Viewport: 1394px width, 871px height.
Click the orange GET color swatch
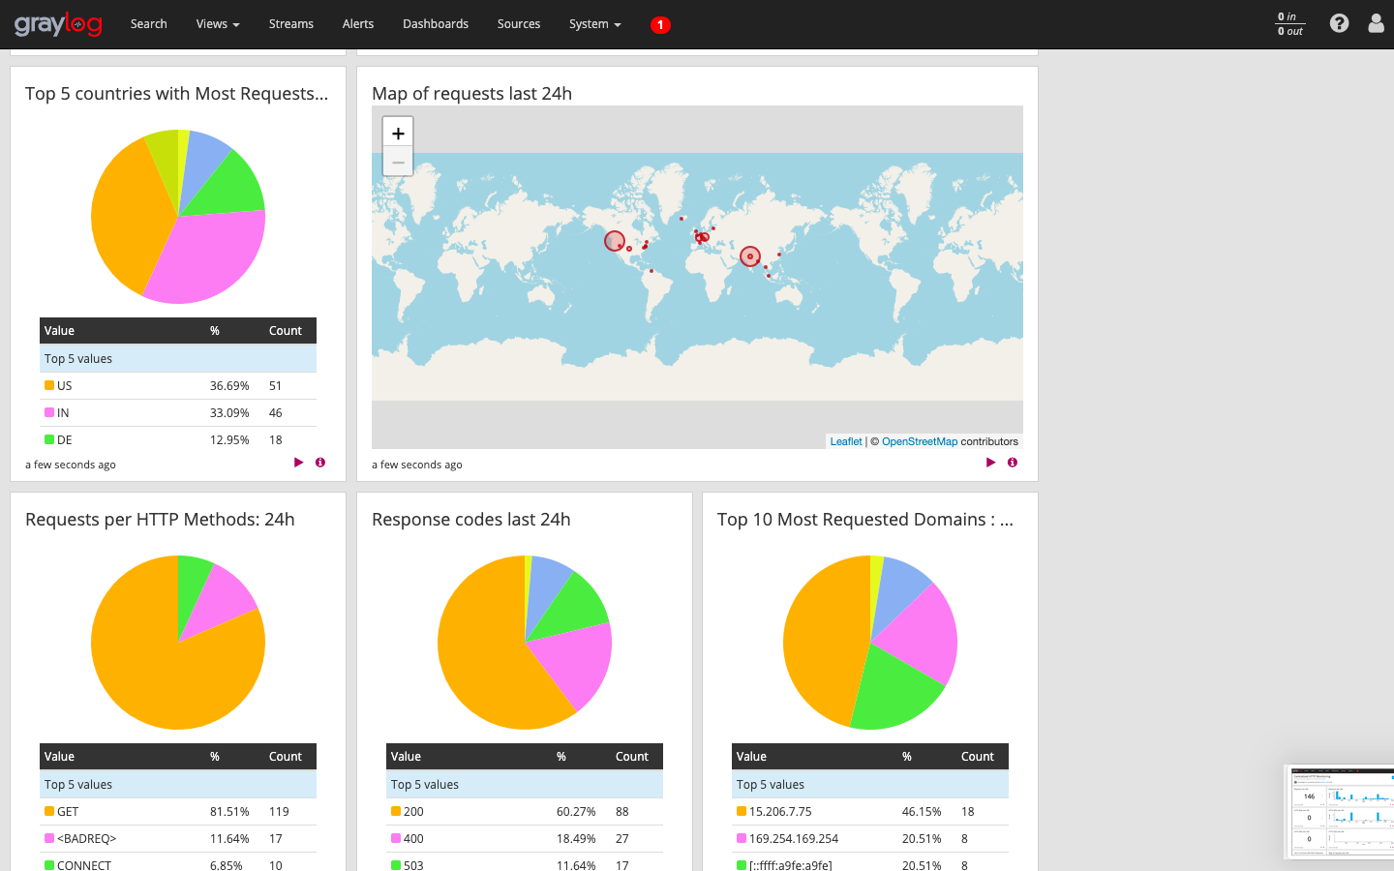click(49, 811)
